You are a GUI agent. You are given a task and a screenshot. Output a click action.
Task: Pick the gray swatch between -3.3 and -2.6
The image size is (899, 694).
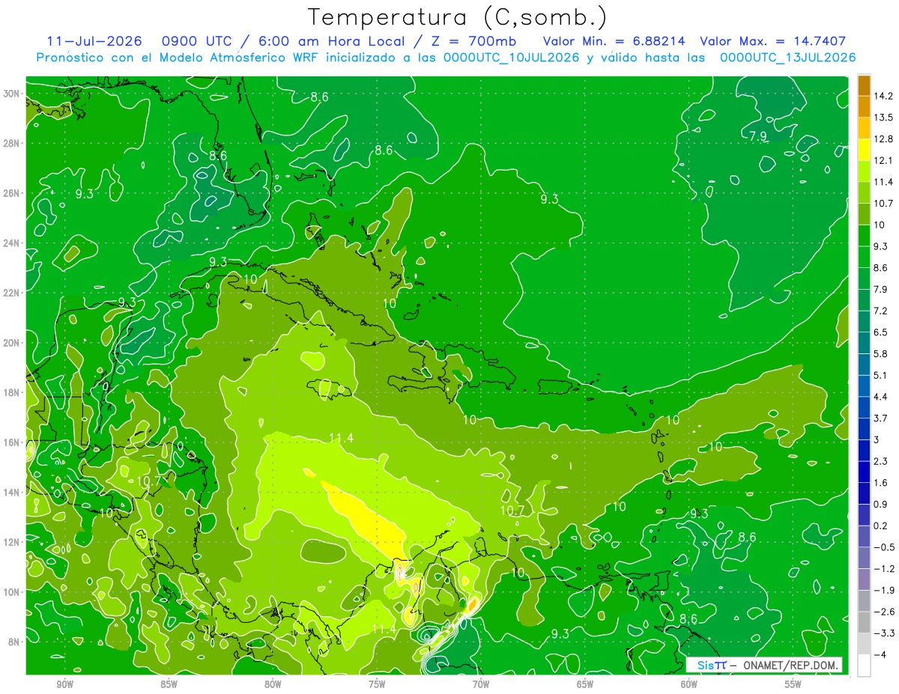[864, 622]
